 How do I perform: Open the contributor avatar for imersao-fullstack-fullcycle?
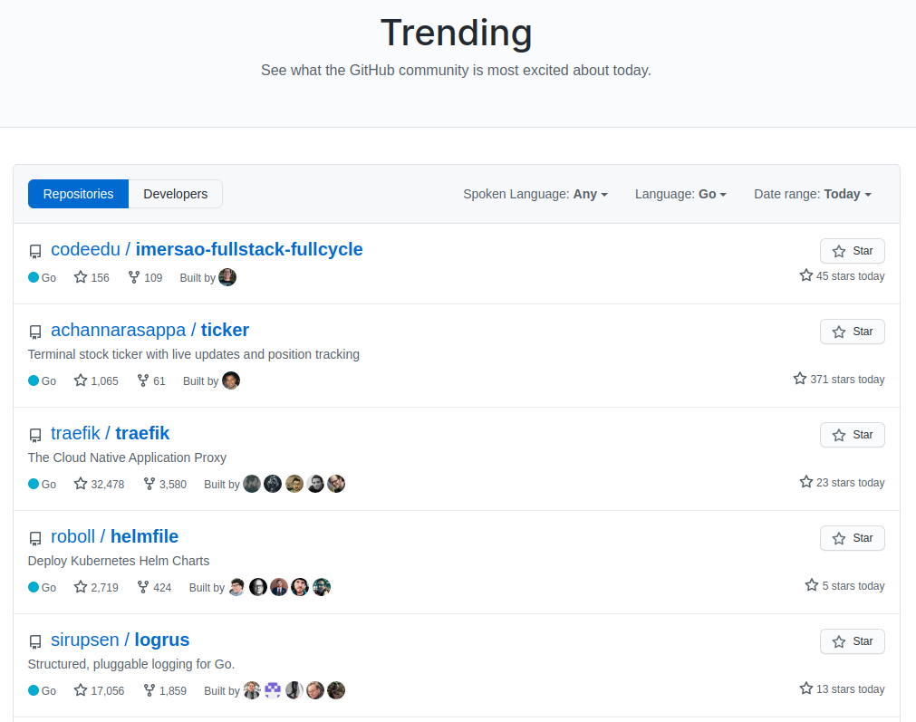(x=227, y=277)
